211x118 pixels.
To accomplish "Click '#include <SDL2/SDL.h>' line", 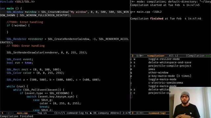I will [x=17, y=2].
